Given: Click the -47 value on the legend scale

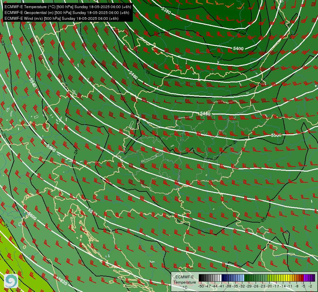Looking at the screenshot, I should [x=208, y=286].
